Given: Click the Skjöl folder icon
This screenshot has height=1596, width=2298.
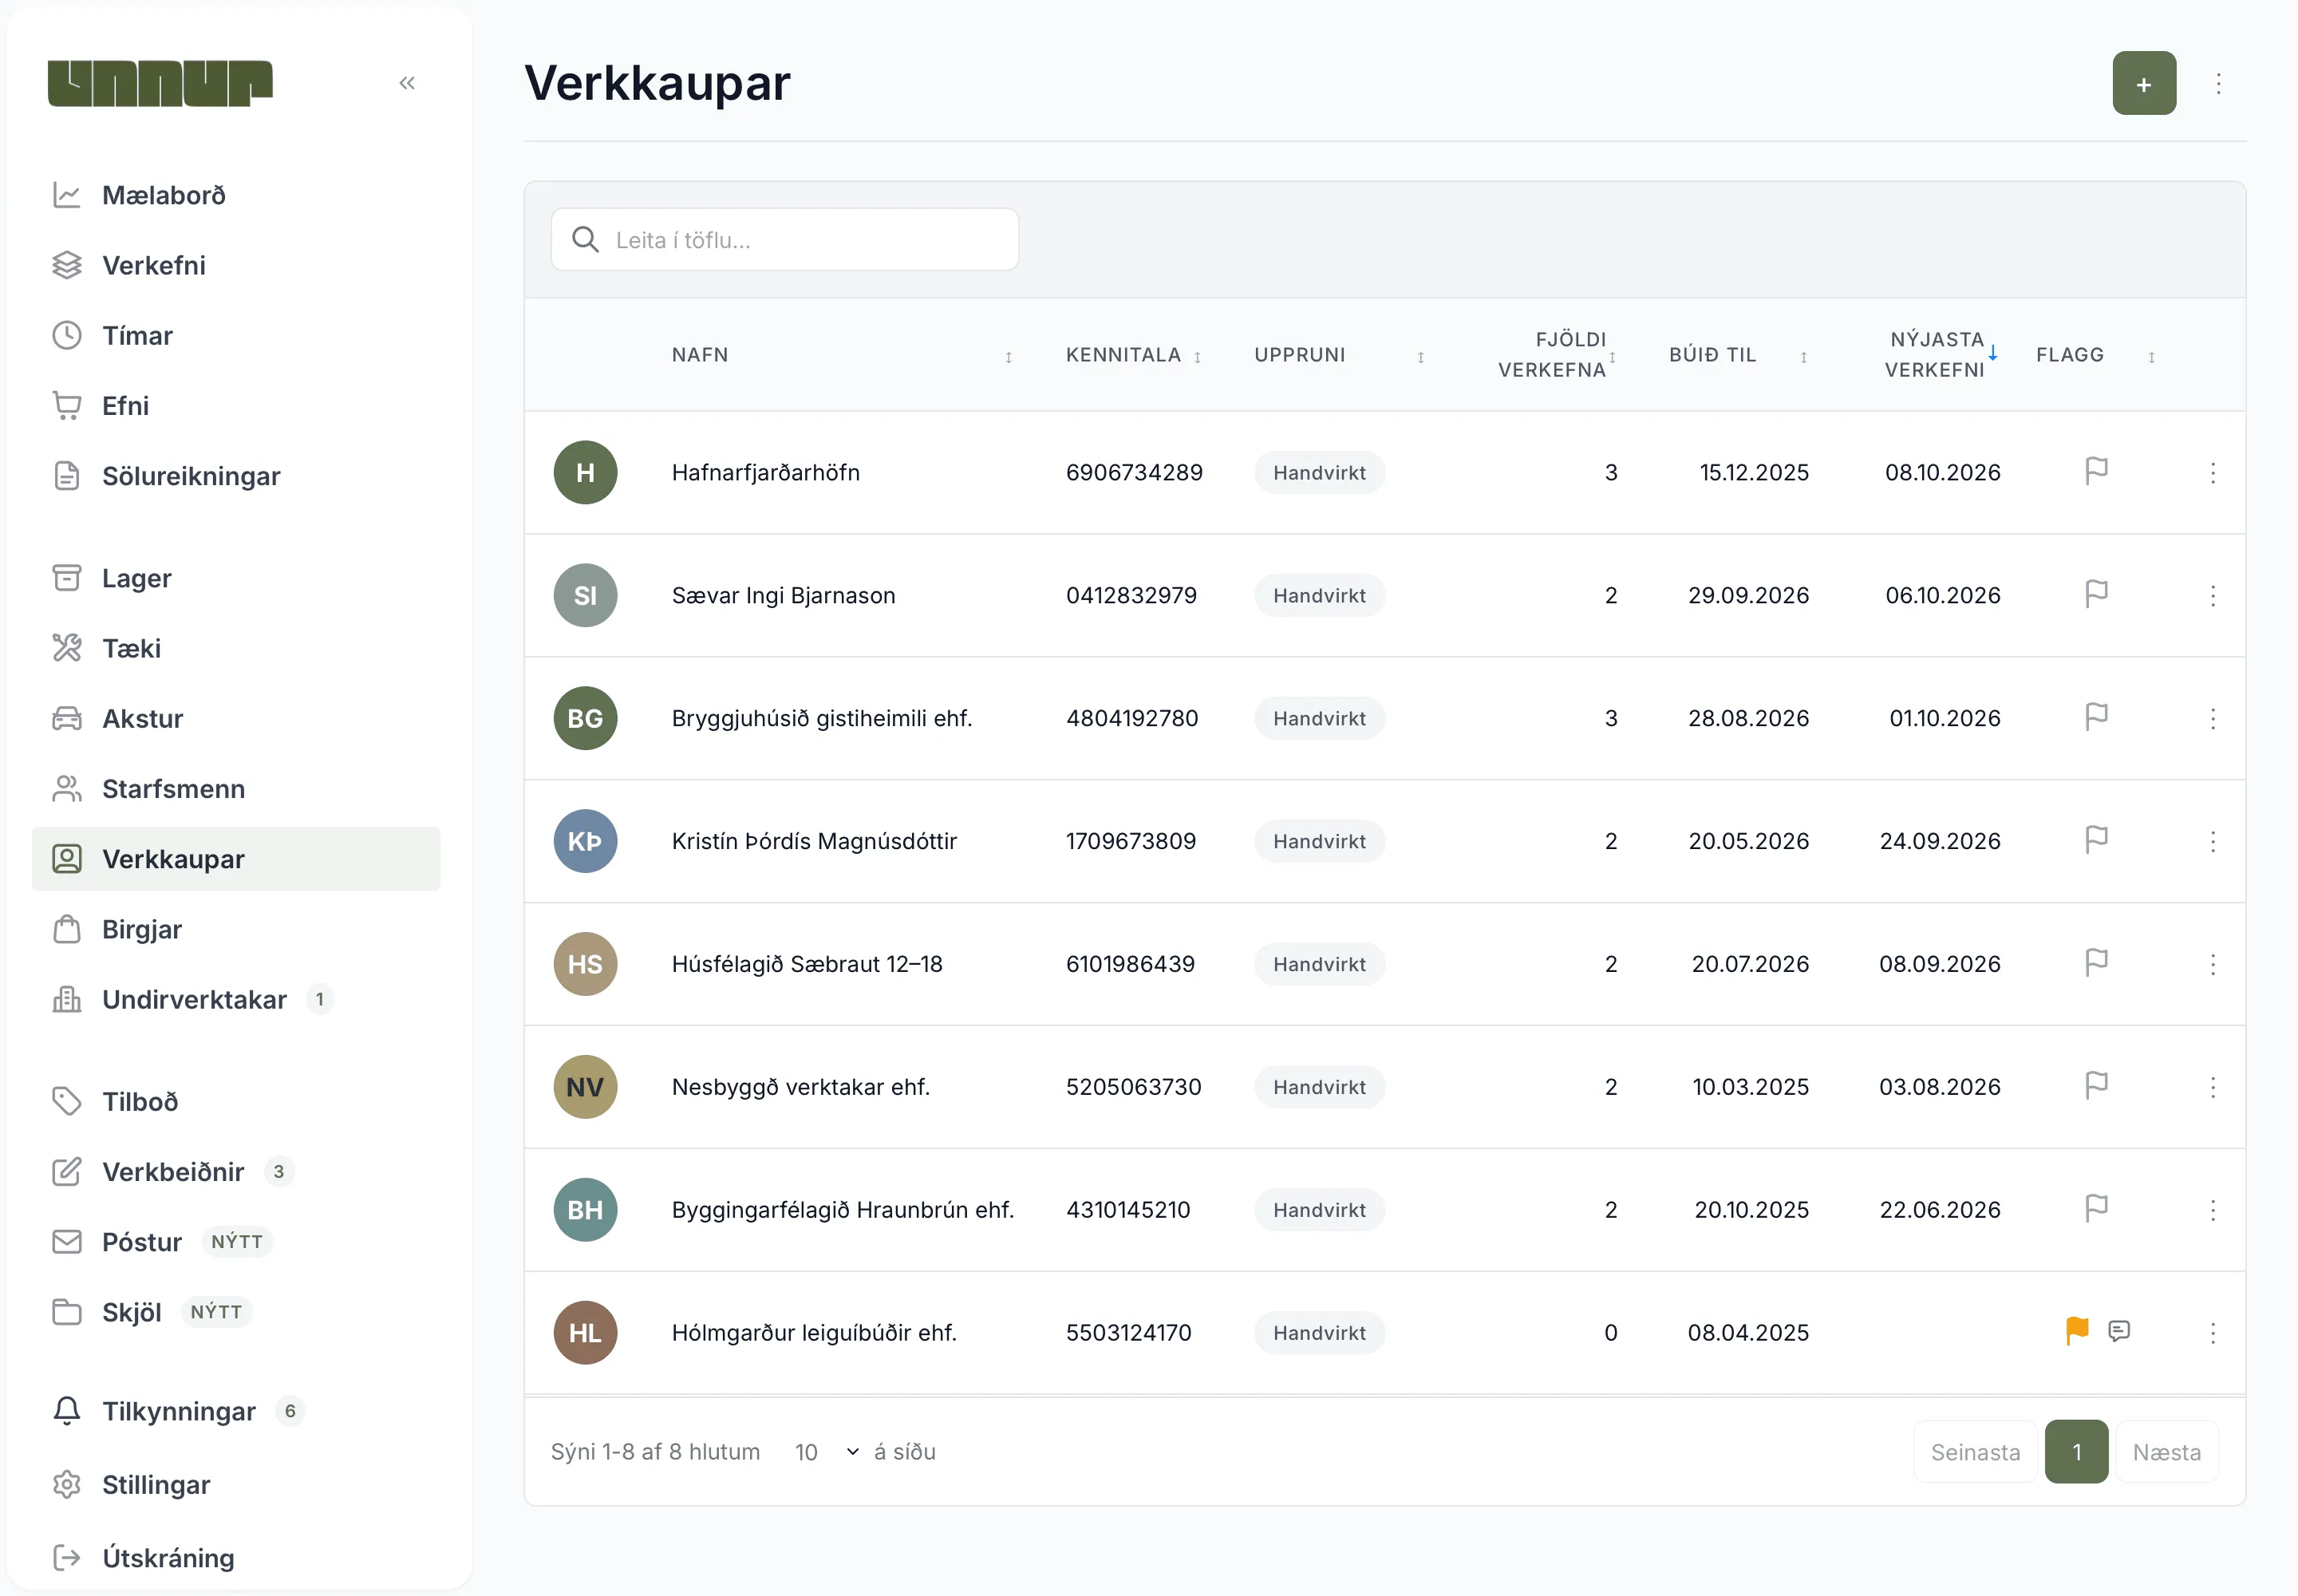Looking at the screenshot, I should pos(67,1311).
